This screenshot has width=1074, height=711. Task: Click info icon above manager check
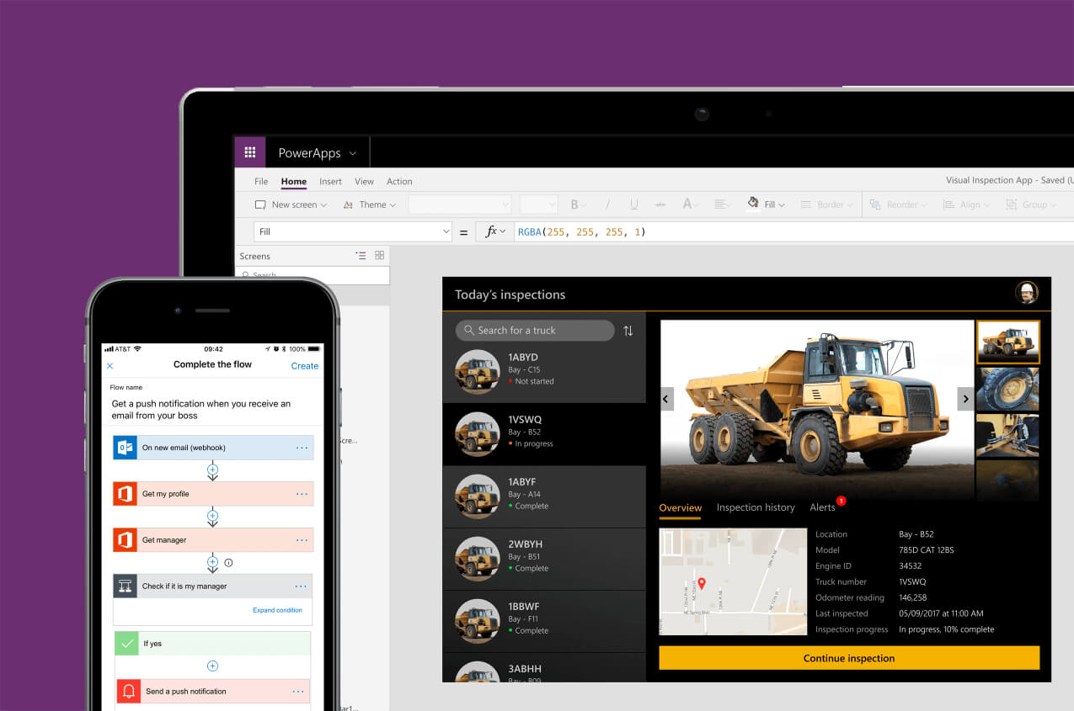point(228,562)
